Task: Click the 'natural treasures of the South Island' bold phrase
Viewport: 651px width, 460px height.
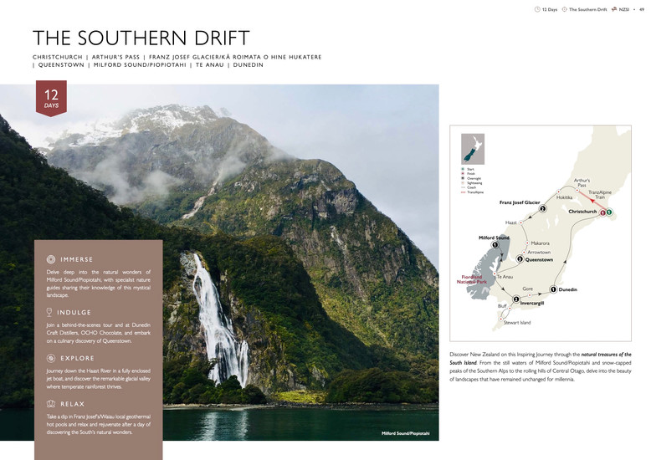Action: (x=541, y=359)
